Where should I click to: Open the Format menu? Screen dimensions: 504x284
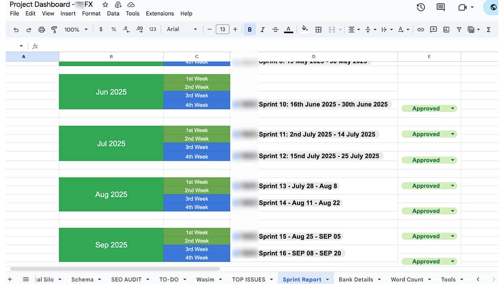(x=91, y=13)
